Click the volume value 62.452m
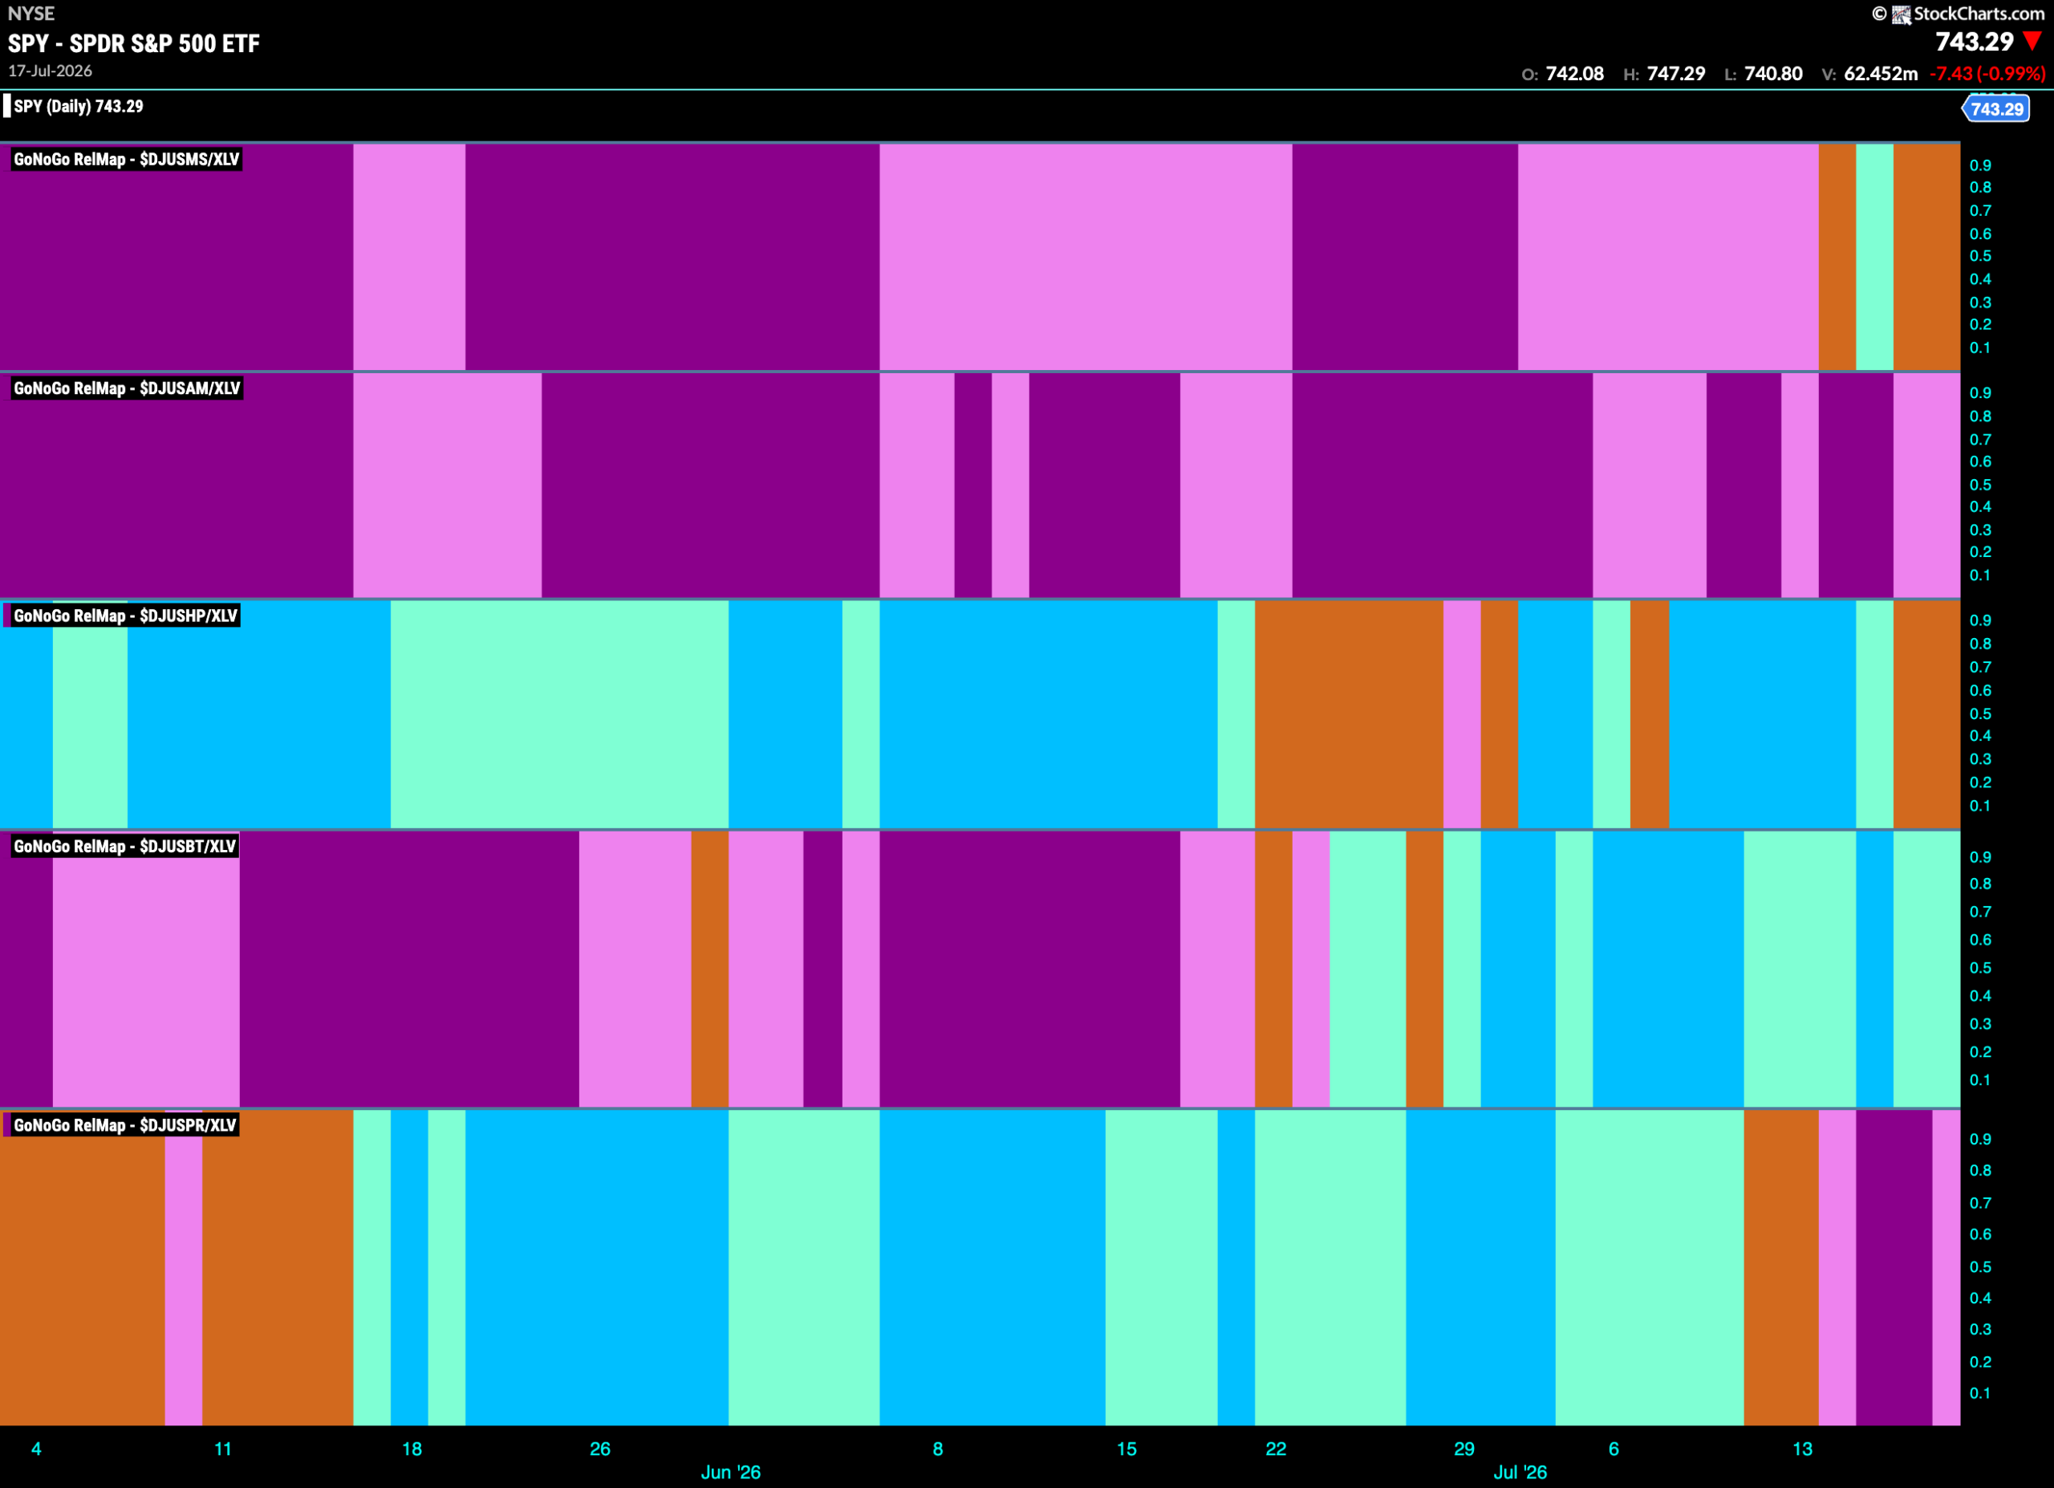Viewport: 2054px width, 1488px height. (1881, 75)
